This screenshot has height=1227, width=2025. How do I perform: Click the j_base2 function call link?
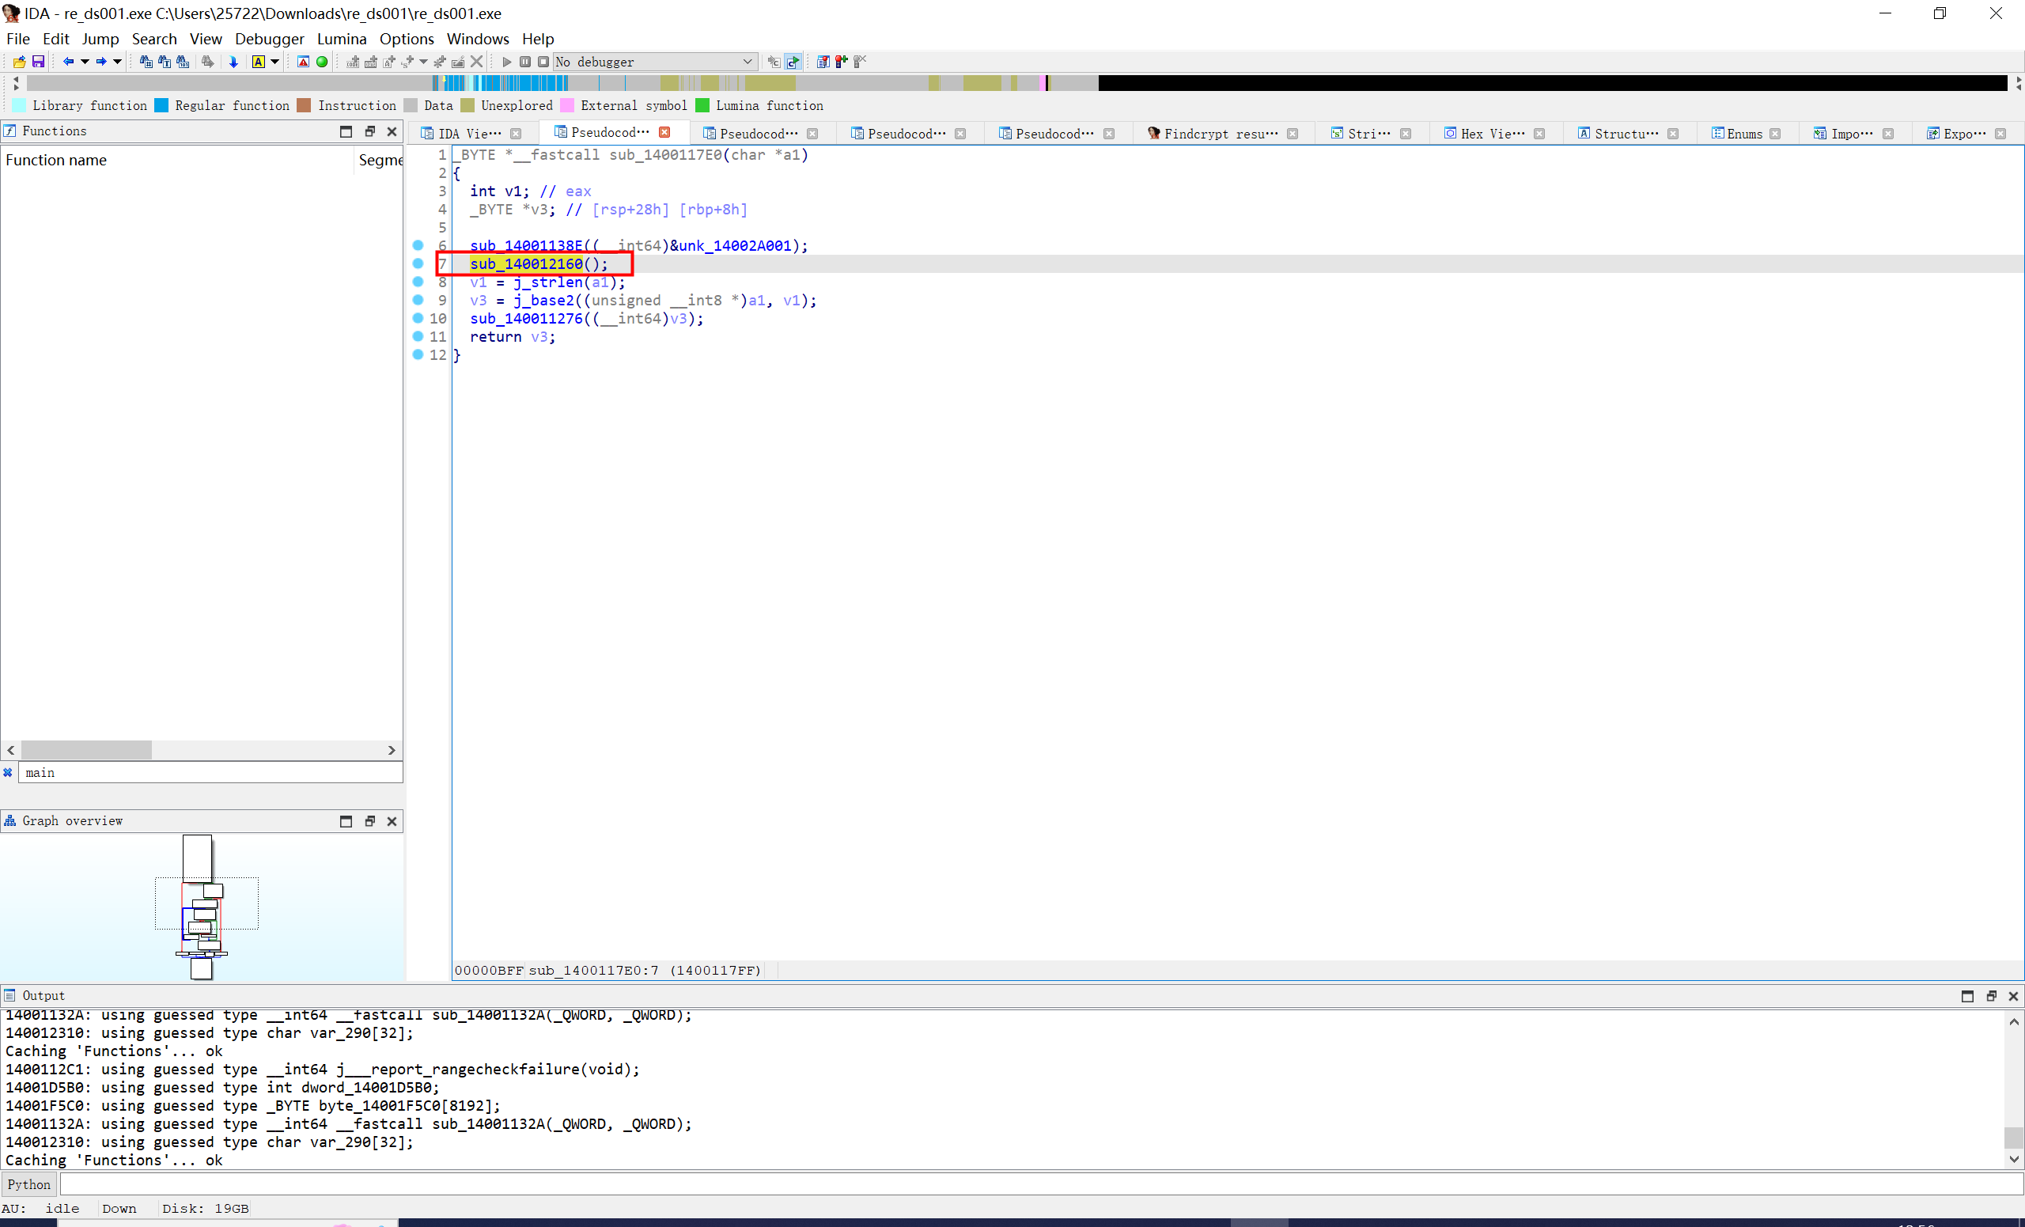point(543,300)
